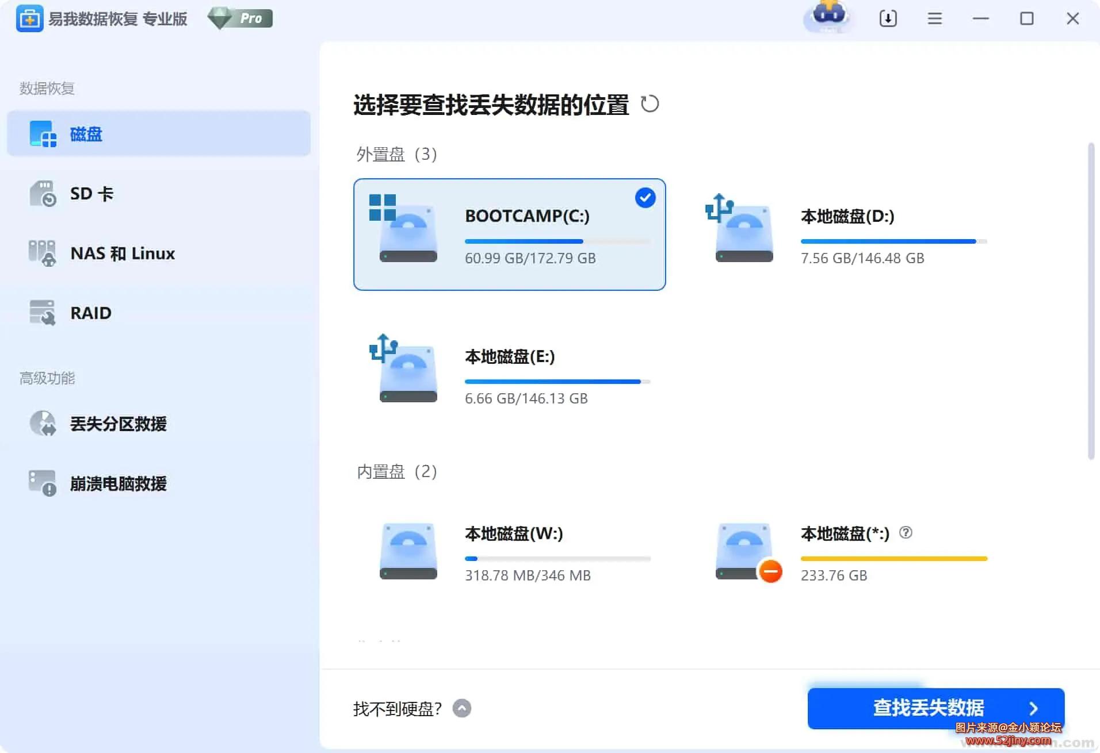1100x753 pixels.
Task: Open 丢失分区救援 advanced feature
Action: coord(118,424)
